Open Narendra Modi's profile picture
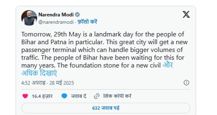Viewport: 217px width, 115px height. point(29,18)
